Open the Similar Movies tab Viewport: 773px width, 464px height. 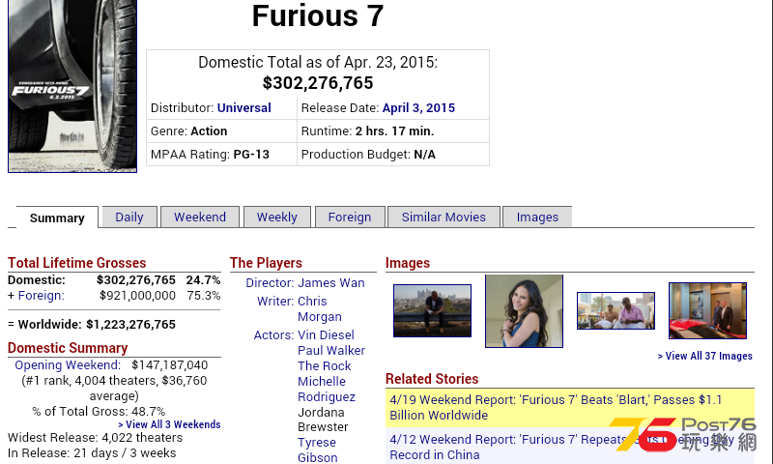click(444, 217)
